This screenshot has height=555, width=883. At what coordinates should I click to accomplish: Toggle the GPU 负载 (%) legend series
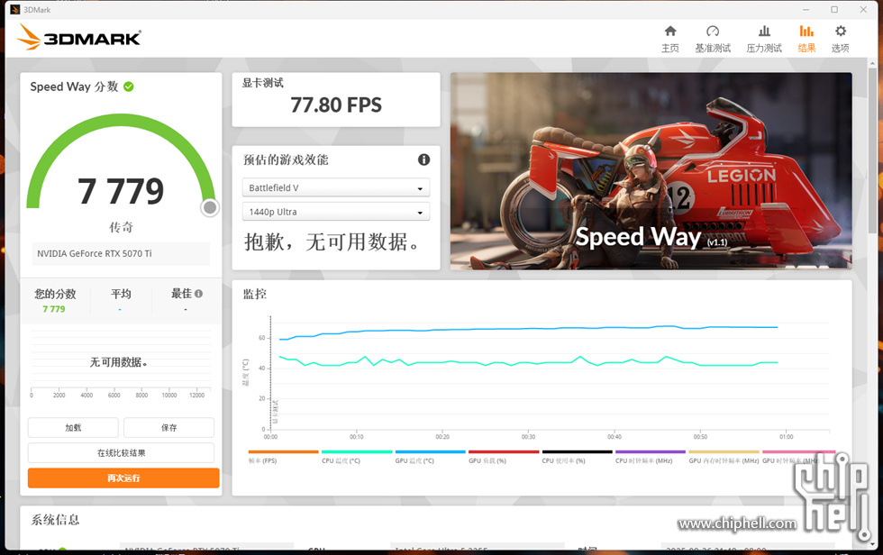504,457
